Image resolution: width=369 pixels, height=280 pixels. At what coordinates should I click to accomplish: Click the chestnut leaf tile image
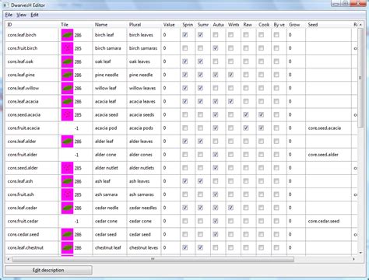click(67, 248)
